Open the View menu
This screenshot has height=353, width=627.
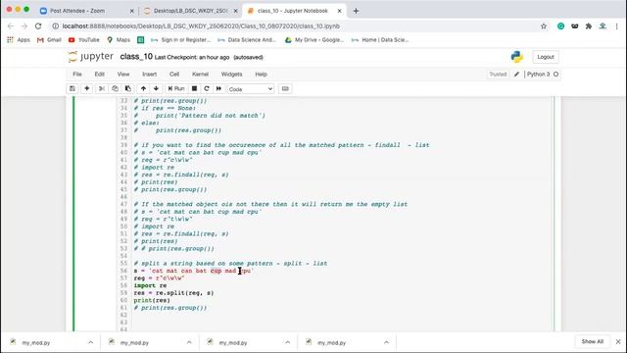[123, 75]
